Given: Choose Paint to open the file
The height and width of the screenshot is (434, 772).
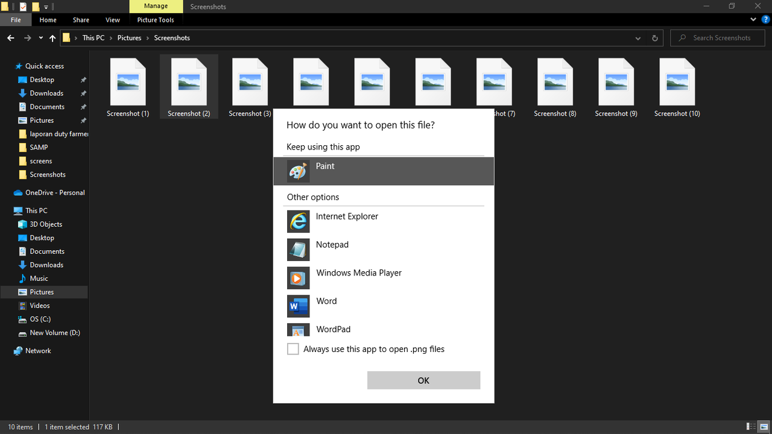Looking at the screenshot, I should click(384, 171).
